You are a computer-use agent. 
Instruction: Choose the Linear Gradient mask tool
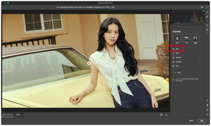[177, 58]
